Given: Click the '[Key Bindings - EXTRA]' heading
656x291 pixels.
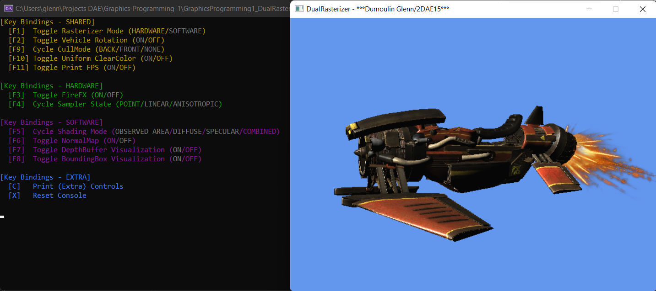Looking at the screenshot, I should (45, 177).
